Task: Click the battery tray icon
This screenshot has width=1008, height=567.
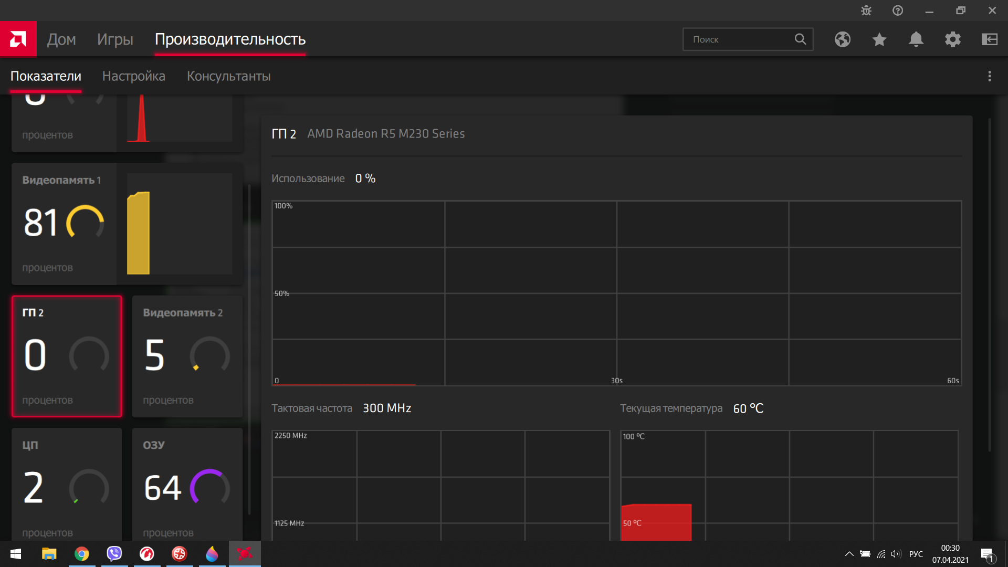Action: (x=865, y=554)
